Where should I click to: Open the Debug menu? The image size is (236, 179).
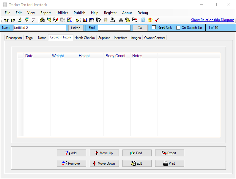tap(143, 13)
